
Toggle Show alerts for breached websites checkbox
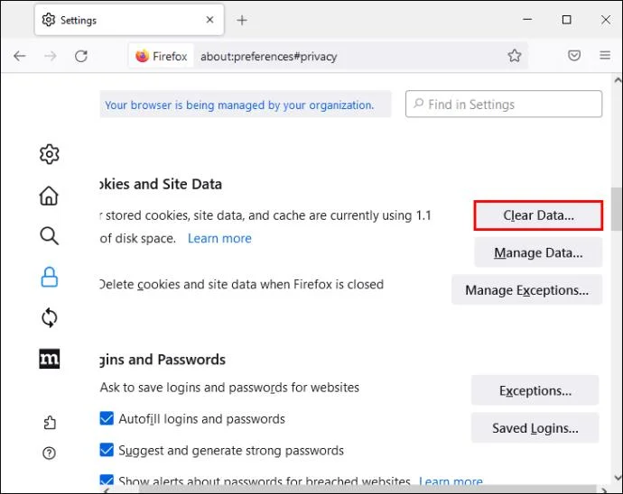point(107,480)
